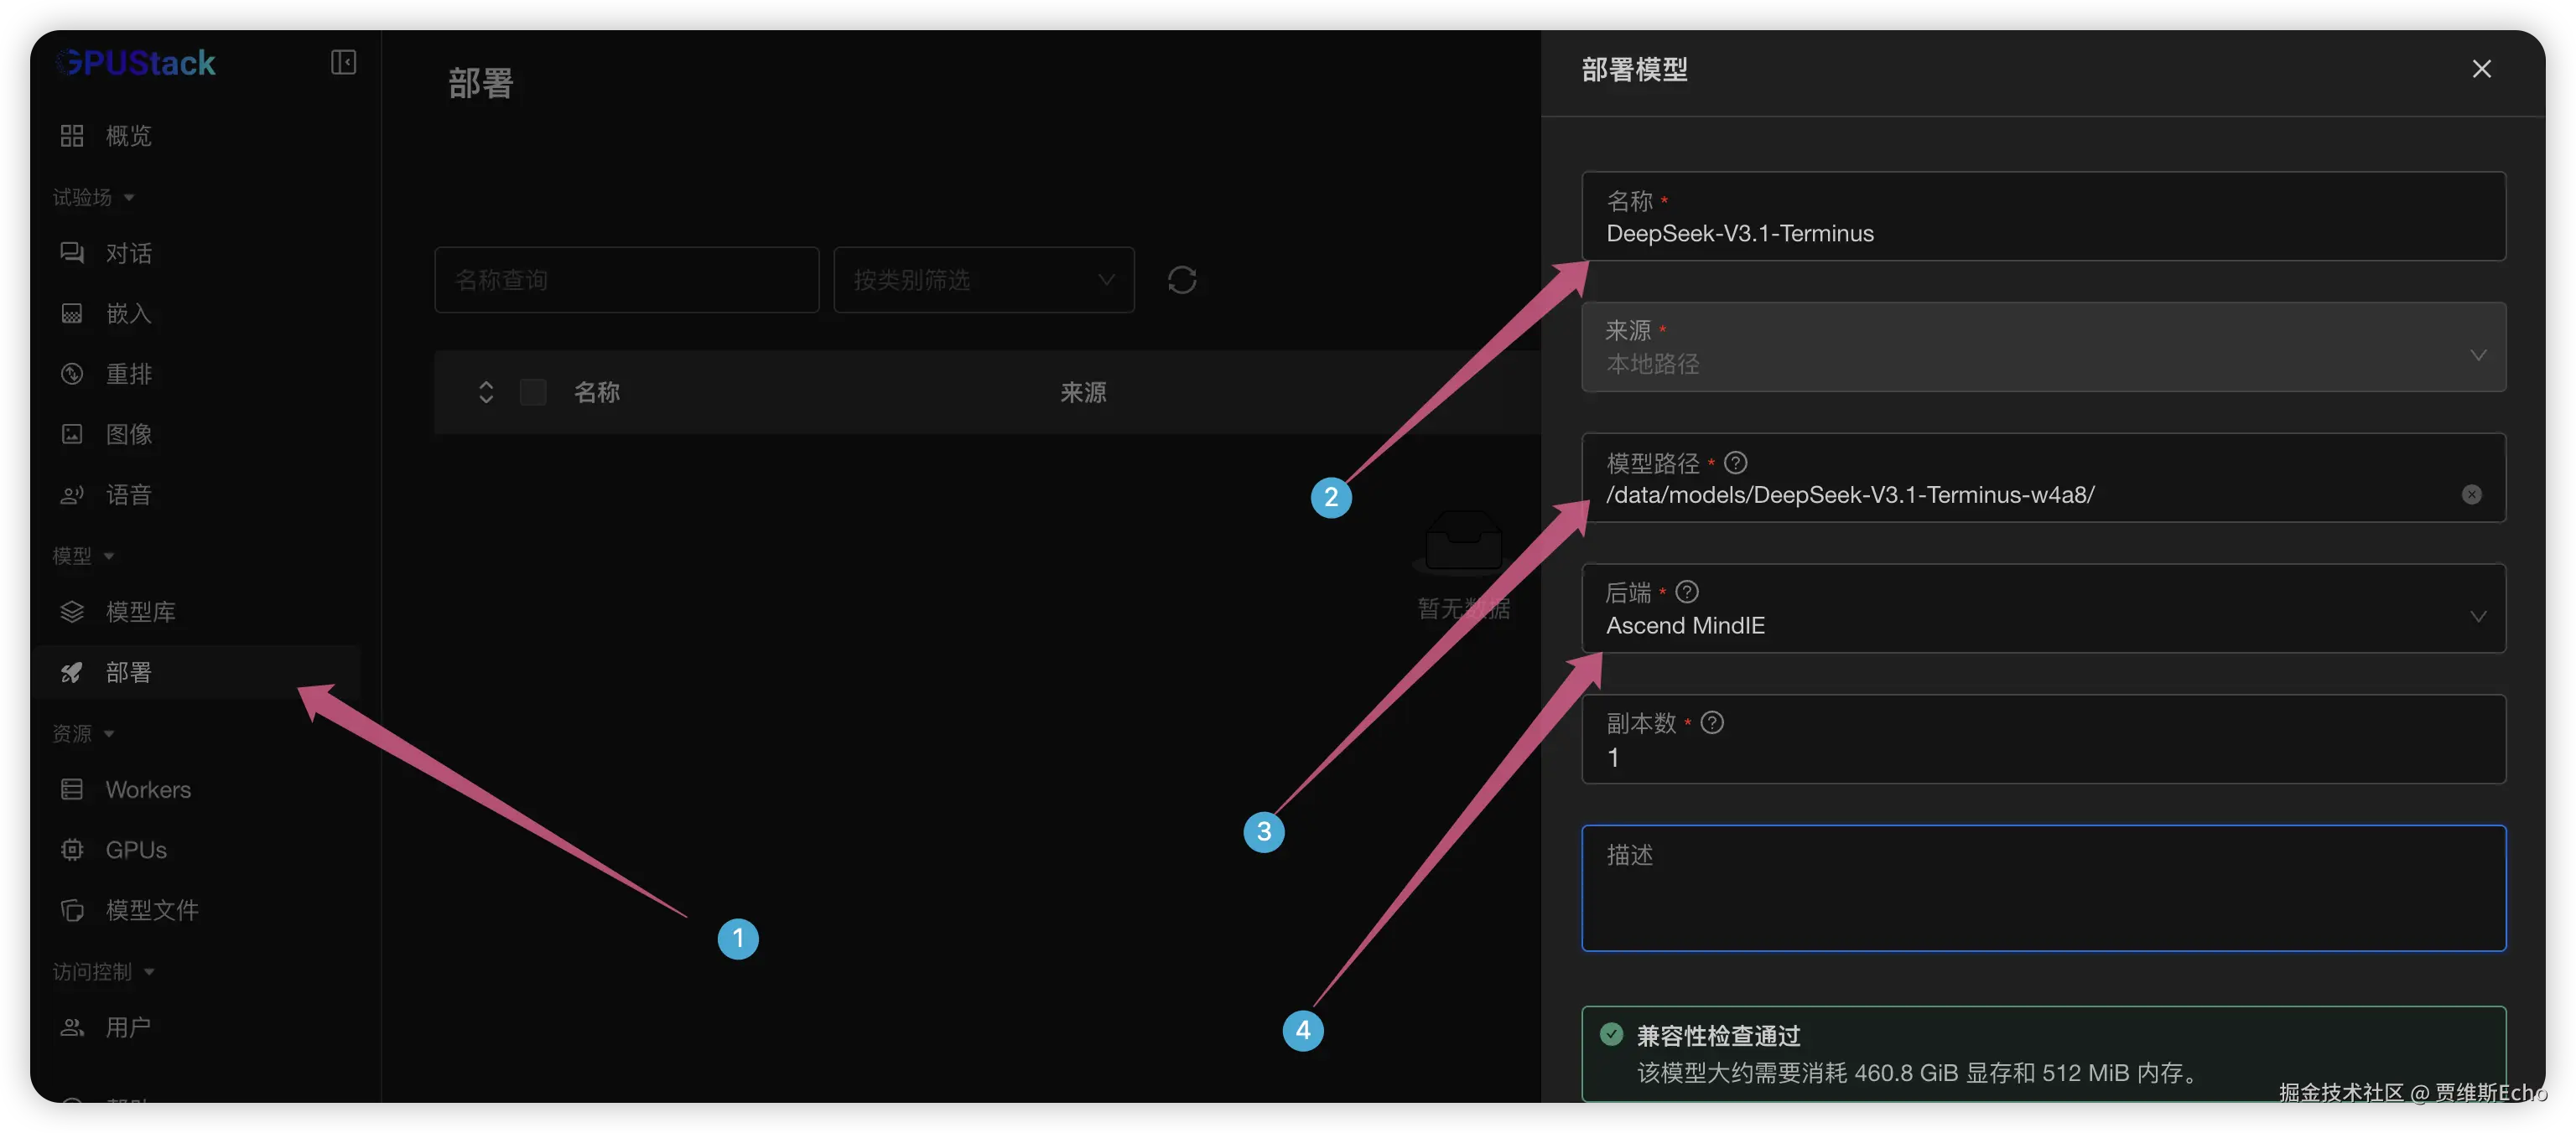Open 对话 in the sidebar
The image size is (2576, 1133).
click(129, 253)
